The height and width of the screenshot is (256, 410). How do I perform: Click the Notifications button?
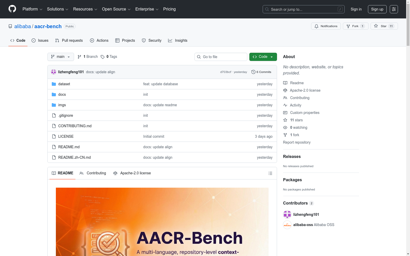(326, 26)
